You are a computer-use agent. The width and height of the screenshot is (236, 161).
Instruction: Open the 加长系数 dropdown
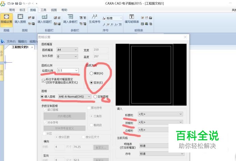tap(67, 57)
